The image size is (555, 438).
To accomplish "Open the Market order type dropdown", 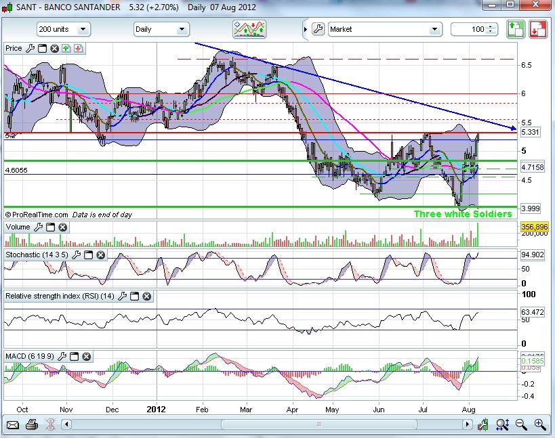I will click(x=385, y=29).
